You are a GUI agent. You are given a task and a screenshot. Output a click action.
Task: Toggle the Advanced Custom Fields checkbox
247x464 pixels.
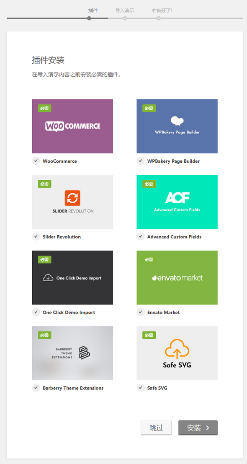[x=141, y=236]
